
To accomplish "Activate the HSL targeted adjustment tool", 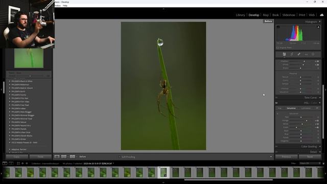I will 277,113.
